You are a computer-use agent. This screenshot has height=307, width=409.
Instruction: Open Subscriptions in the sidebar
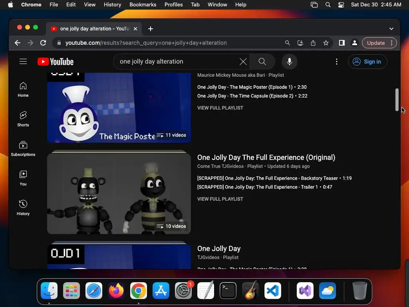click(23, 149)
